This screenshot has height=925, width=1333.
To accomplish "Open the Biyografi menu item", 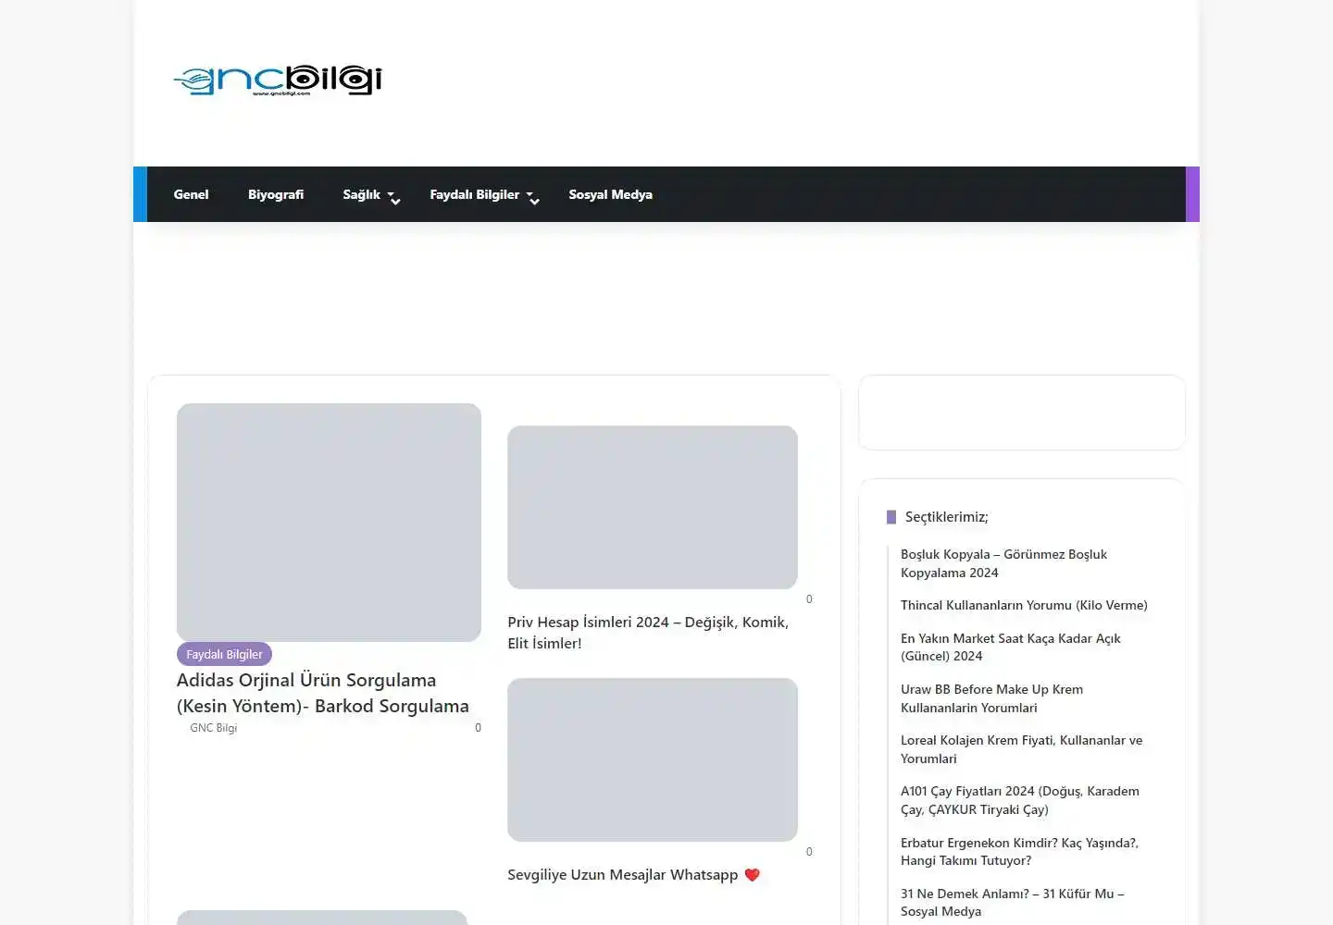I will pyautogui.click(x=276, y=194).
